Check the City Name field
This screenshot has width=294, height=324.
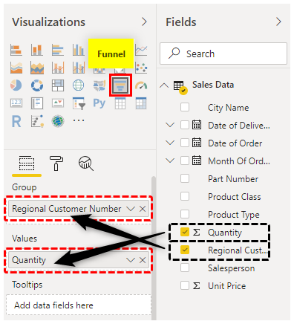185,107
